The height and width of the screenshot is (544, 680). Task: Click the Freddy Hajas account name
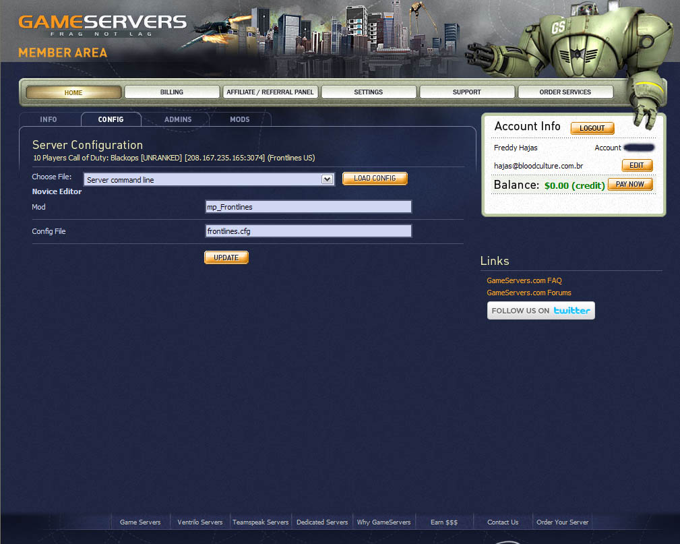pos(516,148)
